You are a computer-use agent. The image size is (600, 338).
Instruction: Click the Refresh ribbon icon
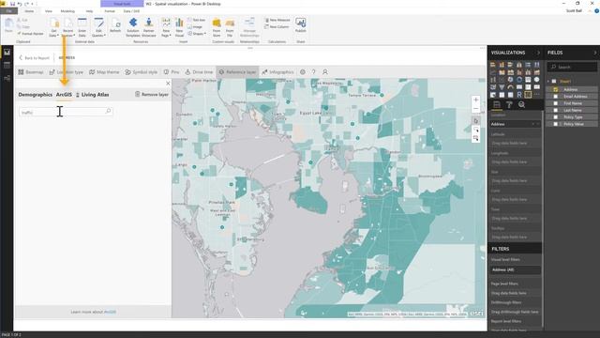click(115, 25)
